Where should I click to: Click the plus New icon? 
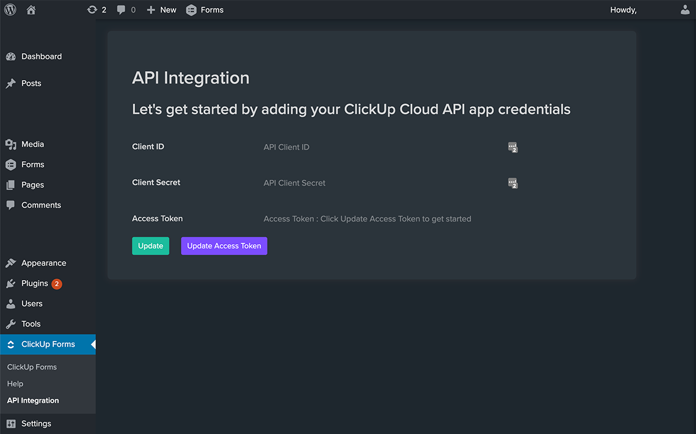point(151,10)
